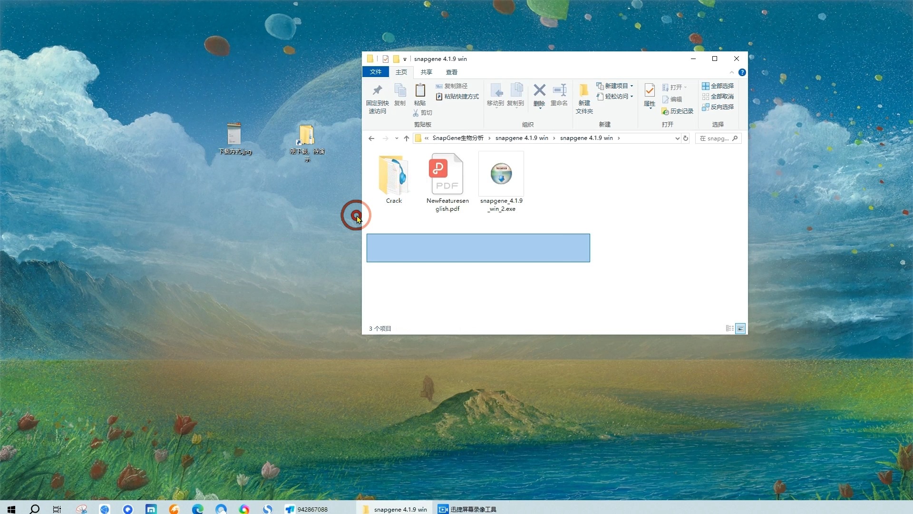
Task: Open the Open (打开) dropdown in ribbon
Action: 674,88
